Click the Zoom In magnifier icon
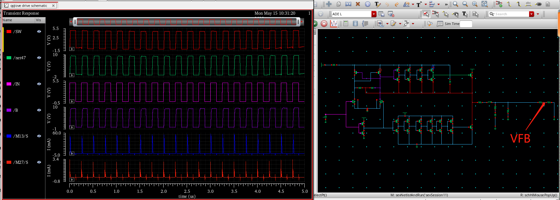The image size is (560, 200). click(455, 4)
